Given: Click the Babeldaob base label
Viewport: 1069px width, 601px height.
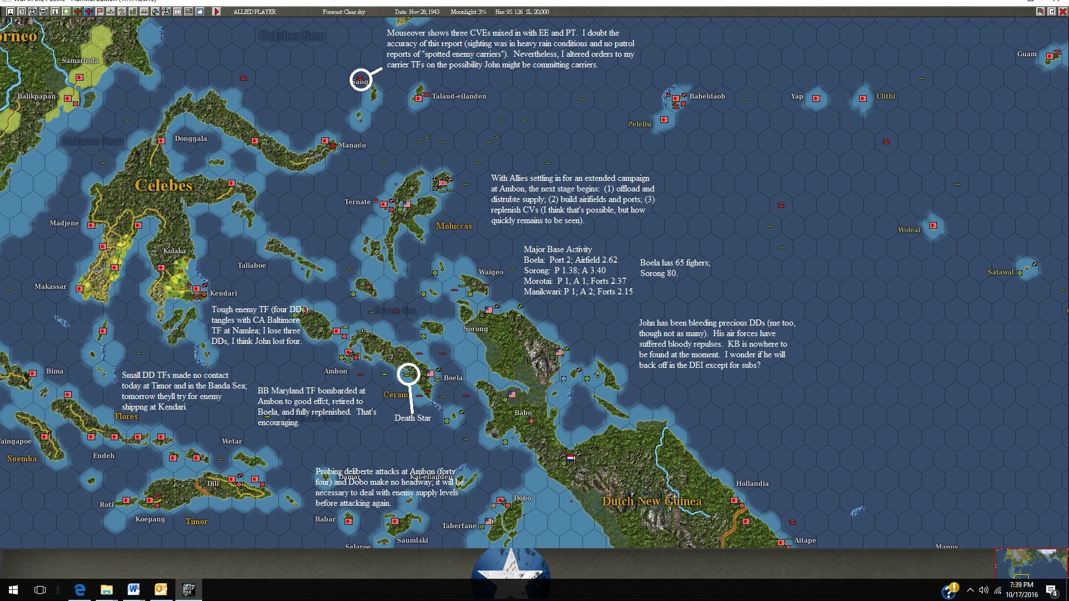Looking at the screenshot, I should pos(707,96).
